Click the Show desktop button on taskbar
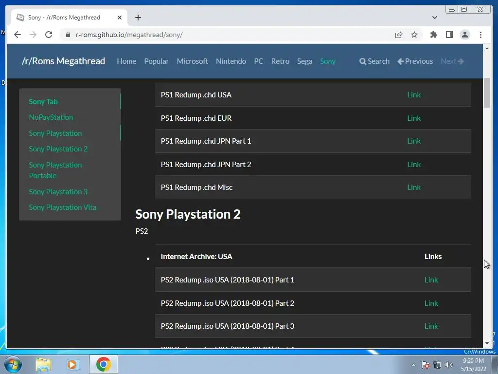498x374 pixels. pos(495,364)
